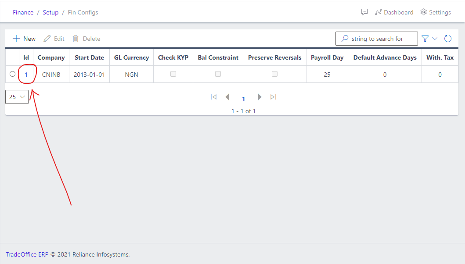Open the Dashboard from the header
The height and width of the screenshot is (264, 465).
[x=394, y=12]
